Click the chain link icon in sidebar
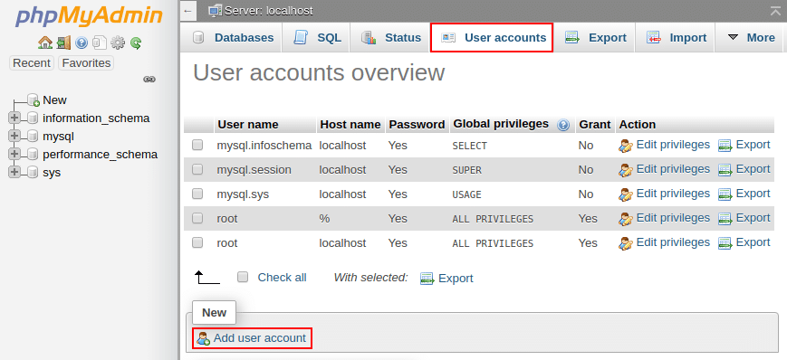 pyautogui.click(x=149, y=80)
